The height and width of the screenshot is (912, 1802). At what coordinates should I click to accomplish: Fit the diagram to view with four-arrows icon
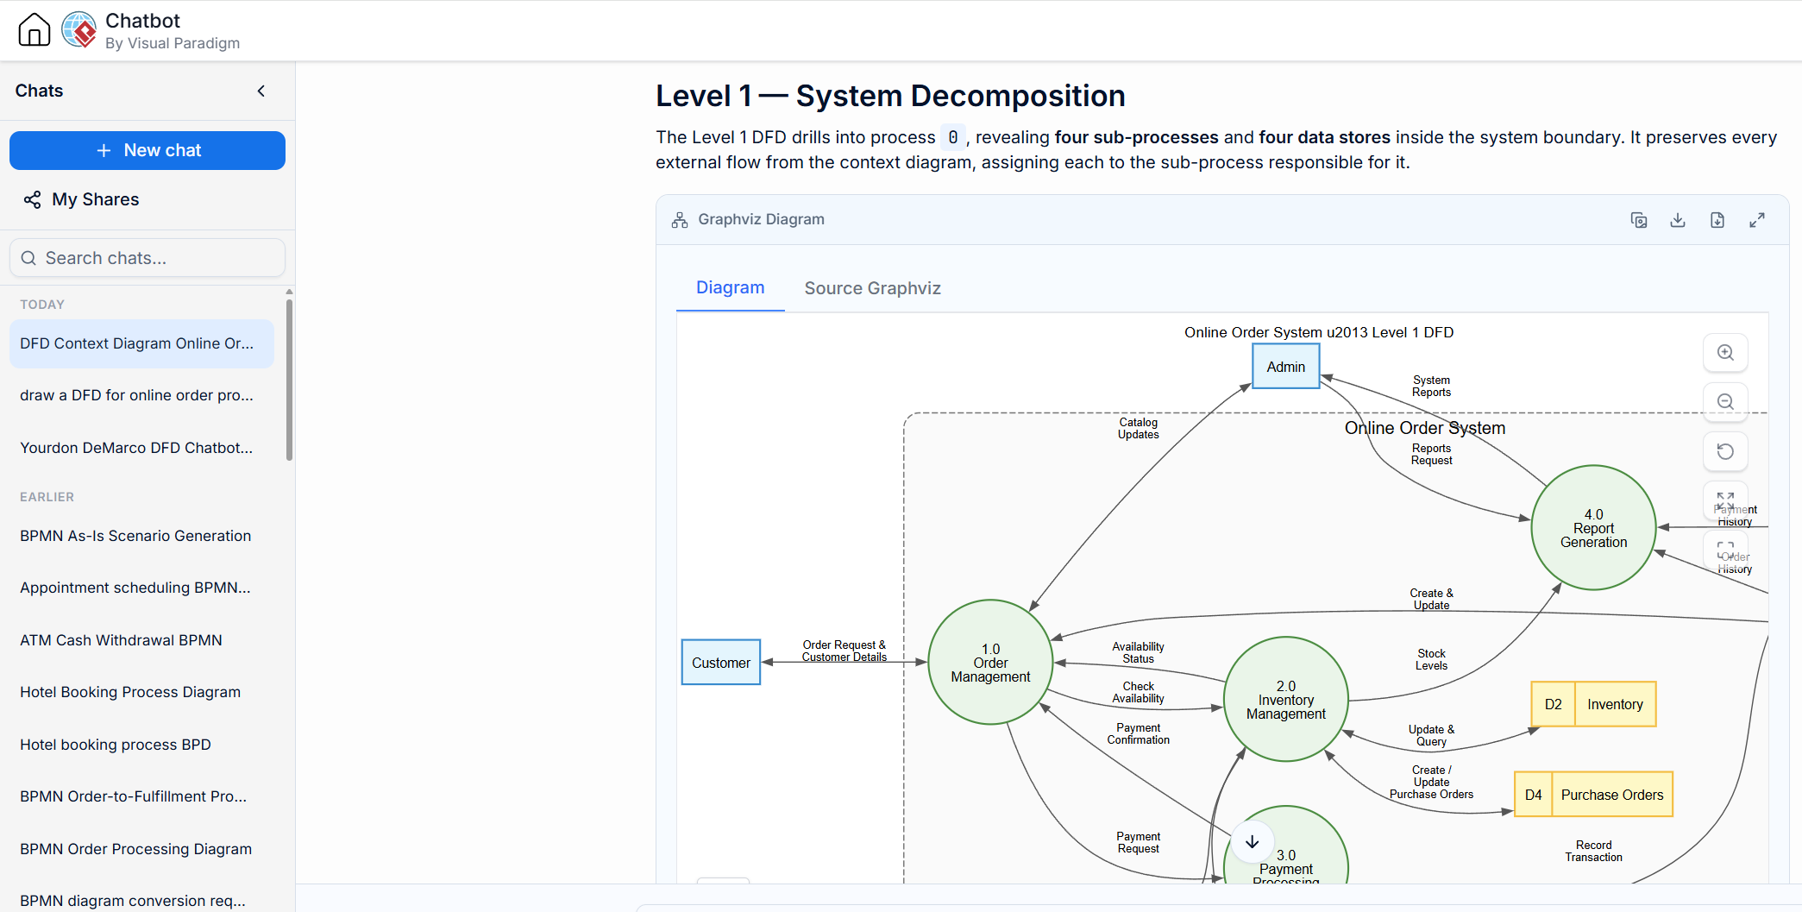(x=1725, y=500)
